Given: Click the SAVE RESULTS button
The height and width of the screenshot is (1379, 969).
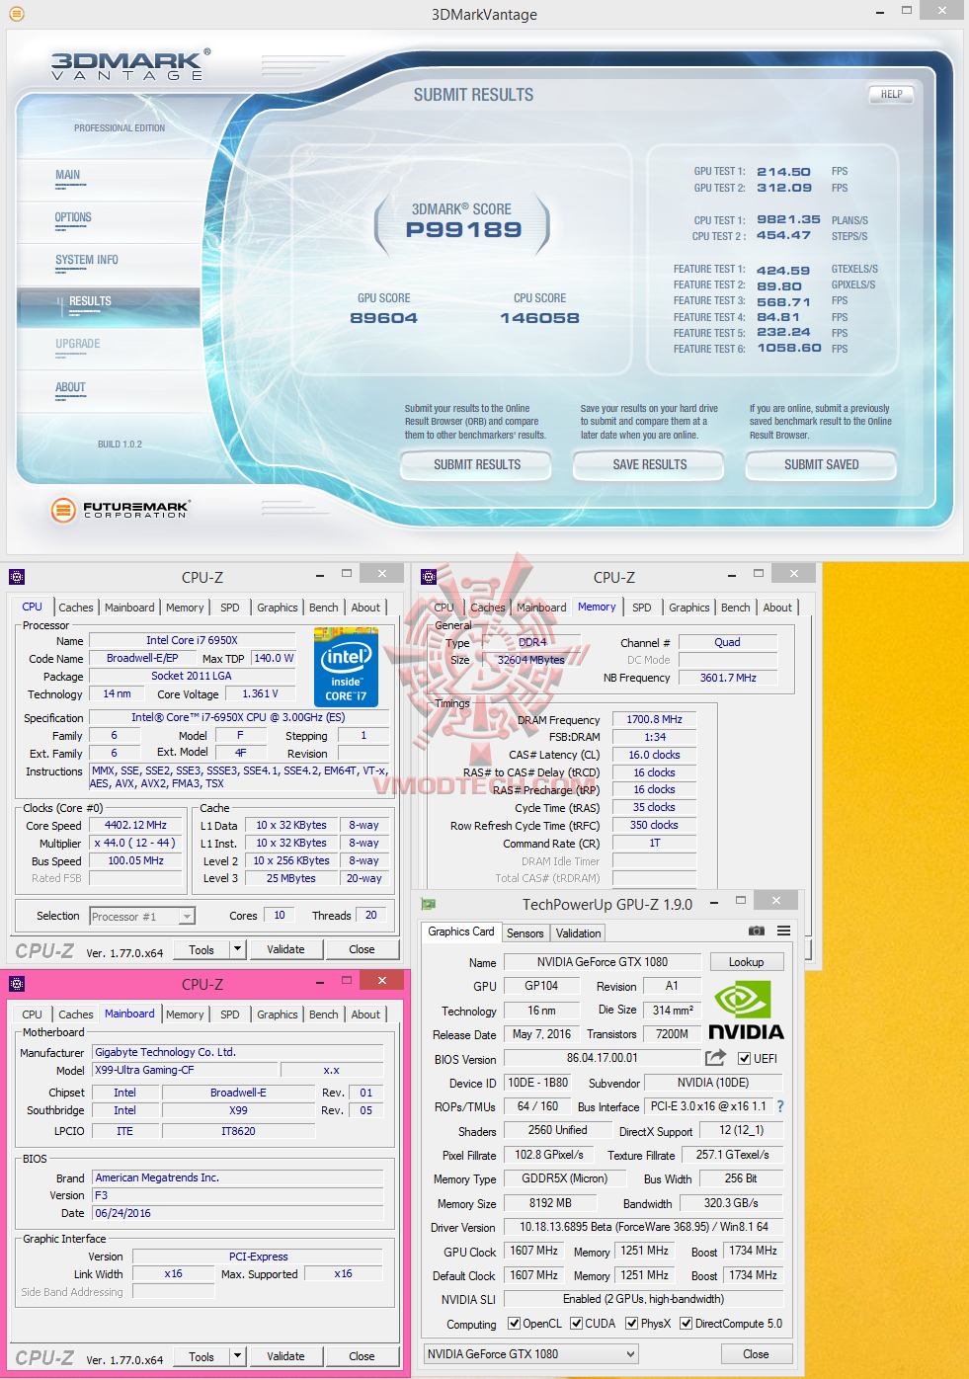Looking at the screenshot, I should 650,464.
